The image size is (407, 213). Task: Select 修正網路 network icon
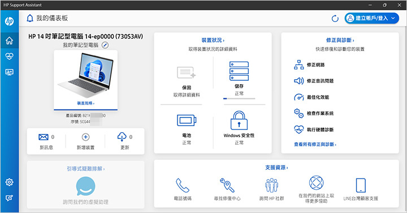299,65
